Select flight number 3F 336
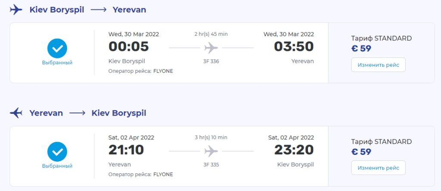Image resolution: width=441 pixels, height=191 pixels. pos(211,61)
